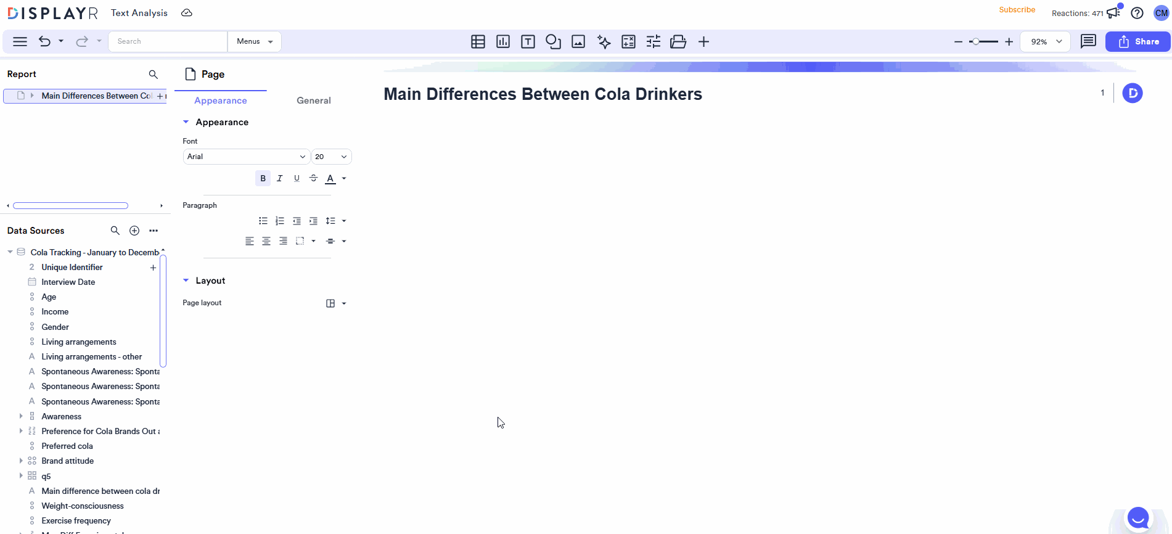Search the Data Sources panel
1172x534 pixels.
click(x=115, y=231)
